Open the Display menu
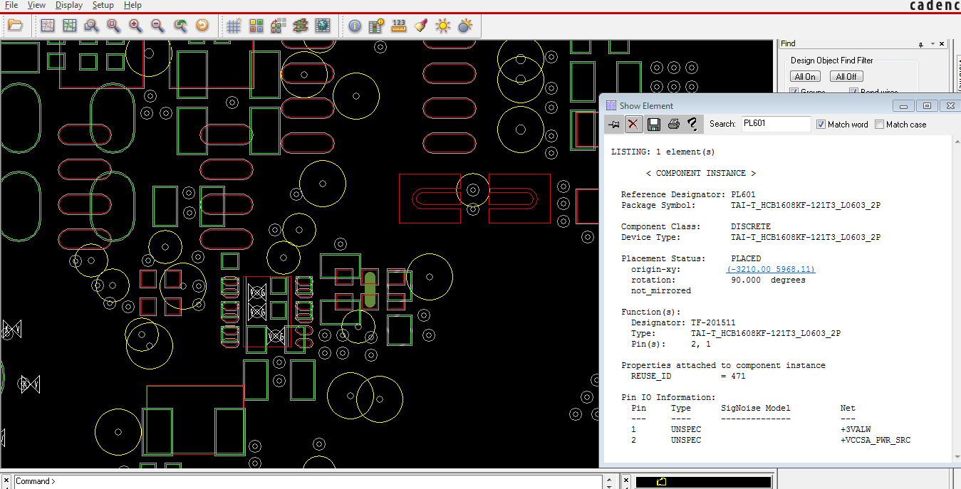 (x=69, y=5)
